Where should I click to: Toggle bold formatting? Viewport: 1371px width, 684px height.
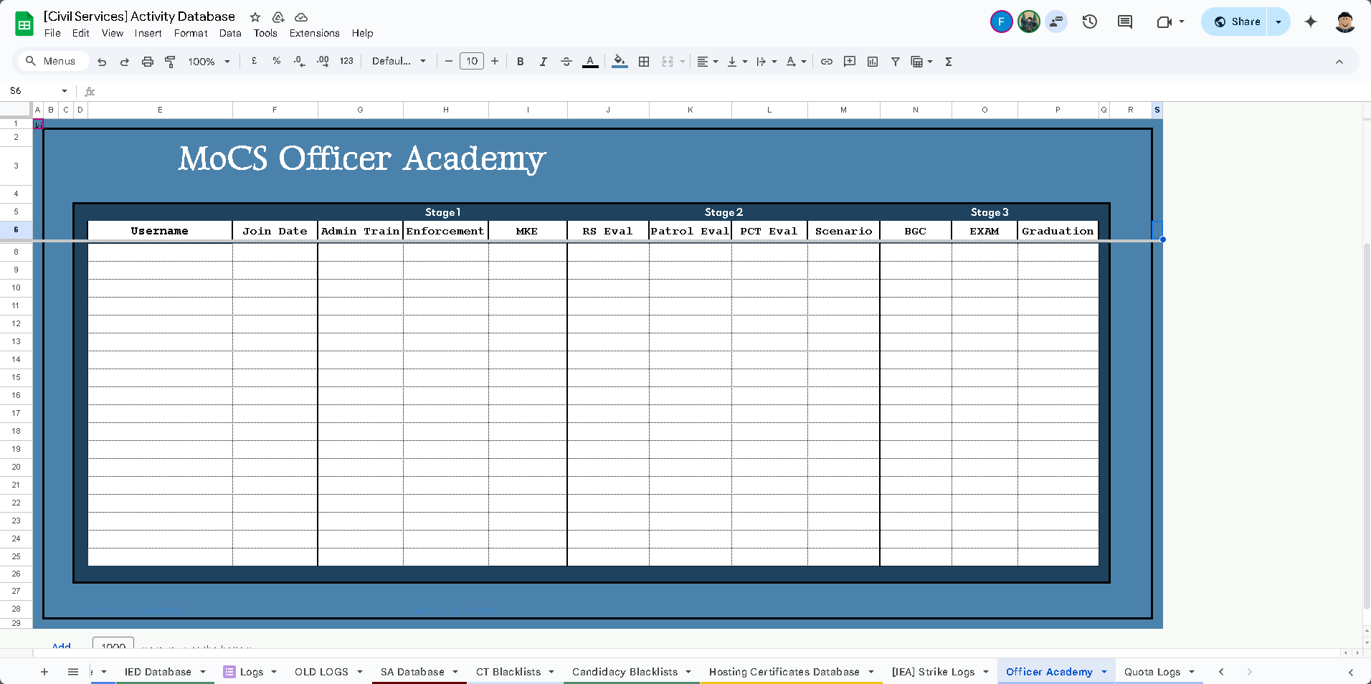(521, 62)
